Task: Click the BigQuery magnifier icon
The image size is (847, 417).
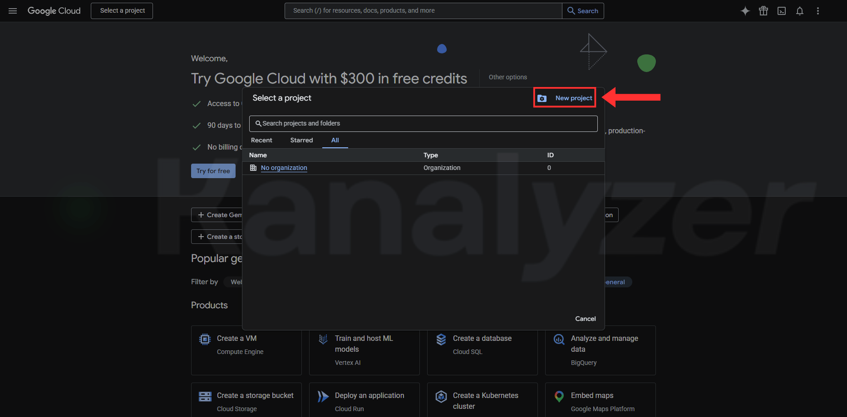Action: 559,339
